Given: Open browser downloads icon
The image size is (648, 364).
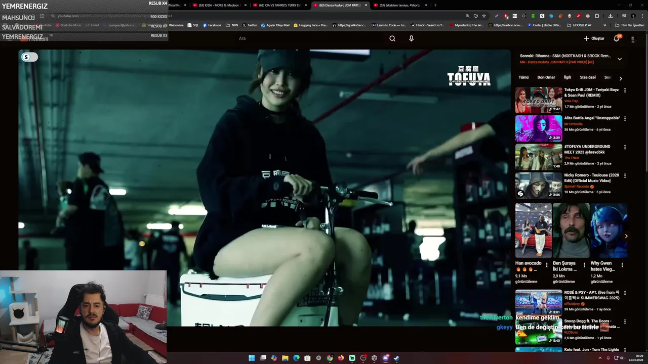Looking at the screenshot, I should (x=610, y=16).
